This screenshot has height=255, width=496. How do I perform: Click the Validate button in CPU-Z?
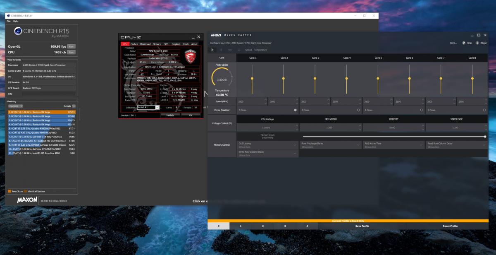(170, 115)
